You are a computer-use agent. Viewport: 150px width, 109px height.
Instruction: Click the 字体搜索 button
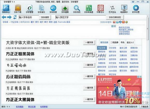click(x=45, y=17)
